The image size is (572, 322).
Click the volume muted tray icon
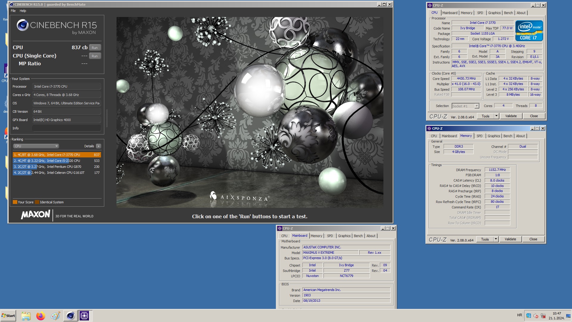tap(536, 316)
